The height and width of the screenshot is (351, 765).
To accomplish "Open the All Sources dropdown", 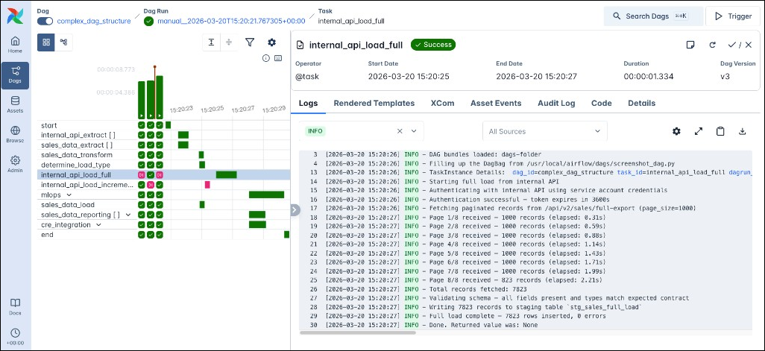I will click(545, 131).
